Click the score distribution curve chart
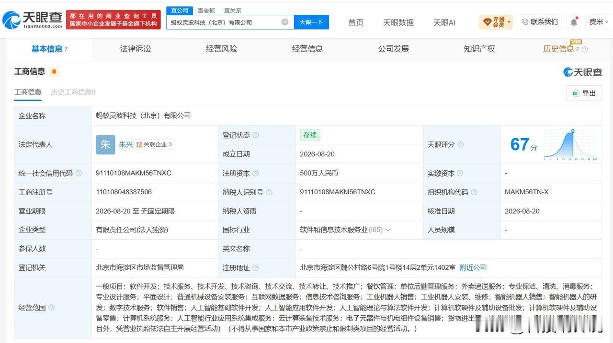Screen dimensions: 613x343 pyautogui.click(x=570, y=144)
